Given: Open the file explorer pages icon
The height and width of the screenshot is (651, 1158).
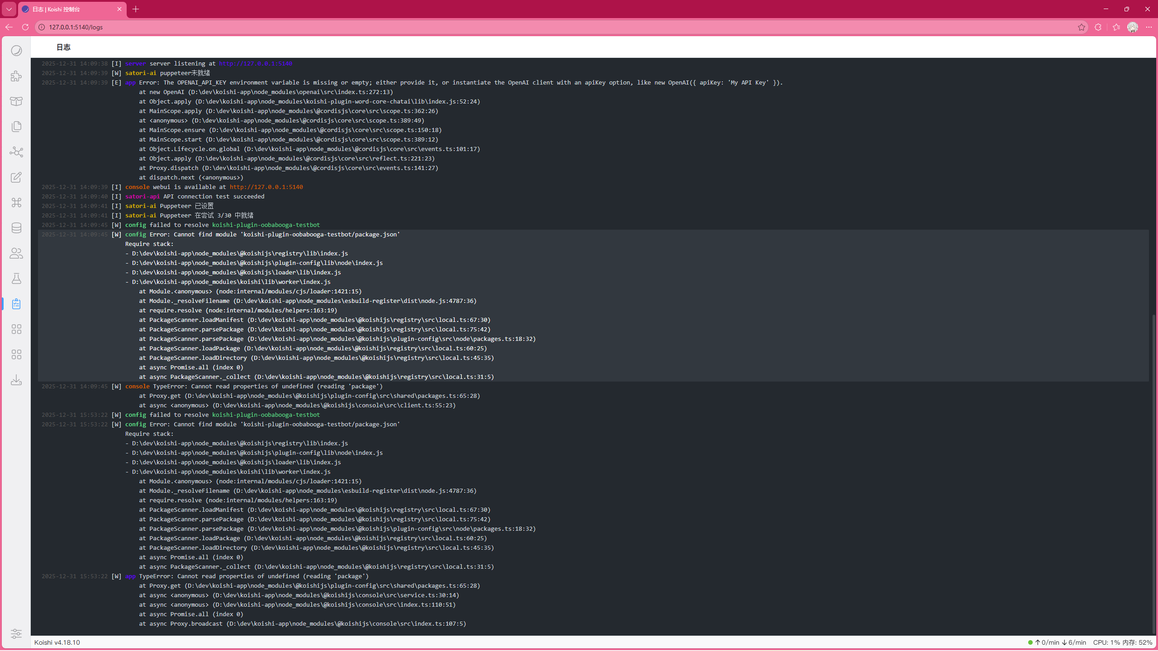Looking at the screenshot, I should 16,127.
